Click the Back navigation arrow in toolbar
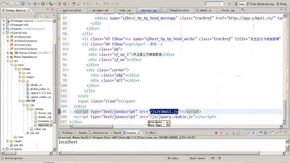This screenshot has width=290, height=163. [x=113, y=4]
